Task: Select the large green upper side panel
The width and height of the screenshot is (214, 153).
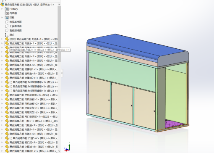Action: pos(122,72)
